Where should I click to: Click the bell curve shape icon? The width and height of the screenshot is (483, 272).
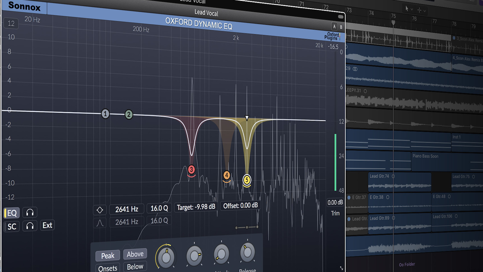point(100,223)
